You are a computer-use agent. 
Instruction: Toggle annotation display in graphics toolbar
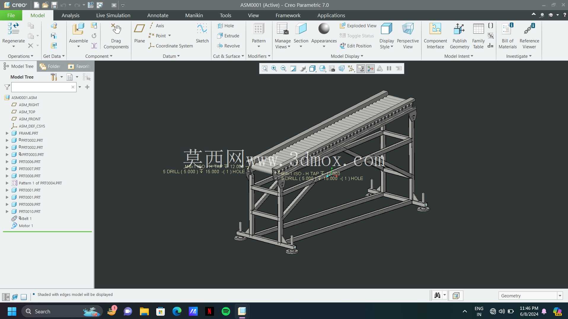[361, 68]
